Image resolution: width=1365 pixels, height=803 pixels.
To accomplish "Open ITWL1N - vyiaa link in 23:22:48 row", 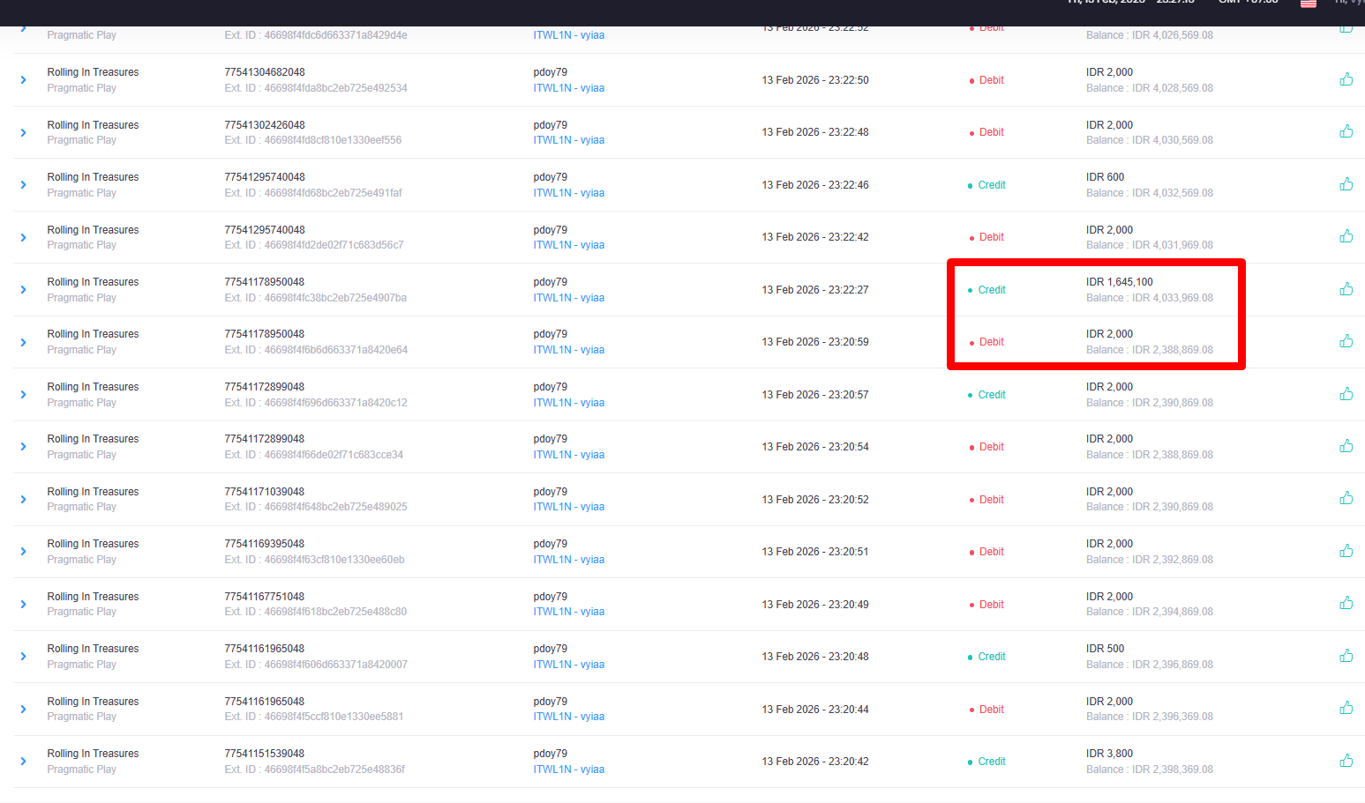I will (x=569, y=140).
